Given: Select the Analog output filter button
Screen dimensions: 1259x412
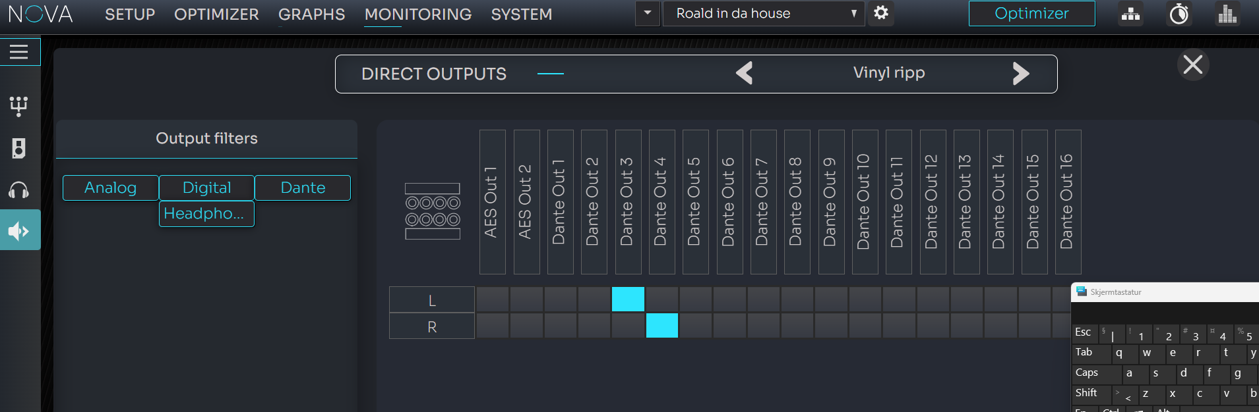Looking at the screenshot, I should [x=110, y=188].
